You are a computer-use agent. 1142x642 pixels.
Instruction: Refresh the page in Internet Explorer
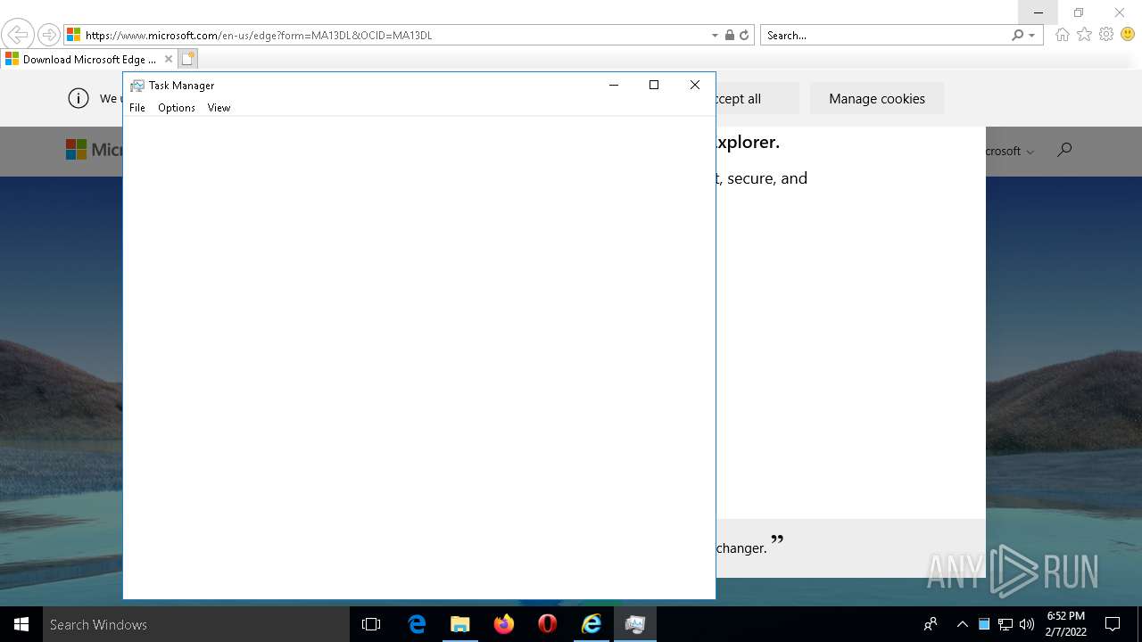pos(744,36)
